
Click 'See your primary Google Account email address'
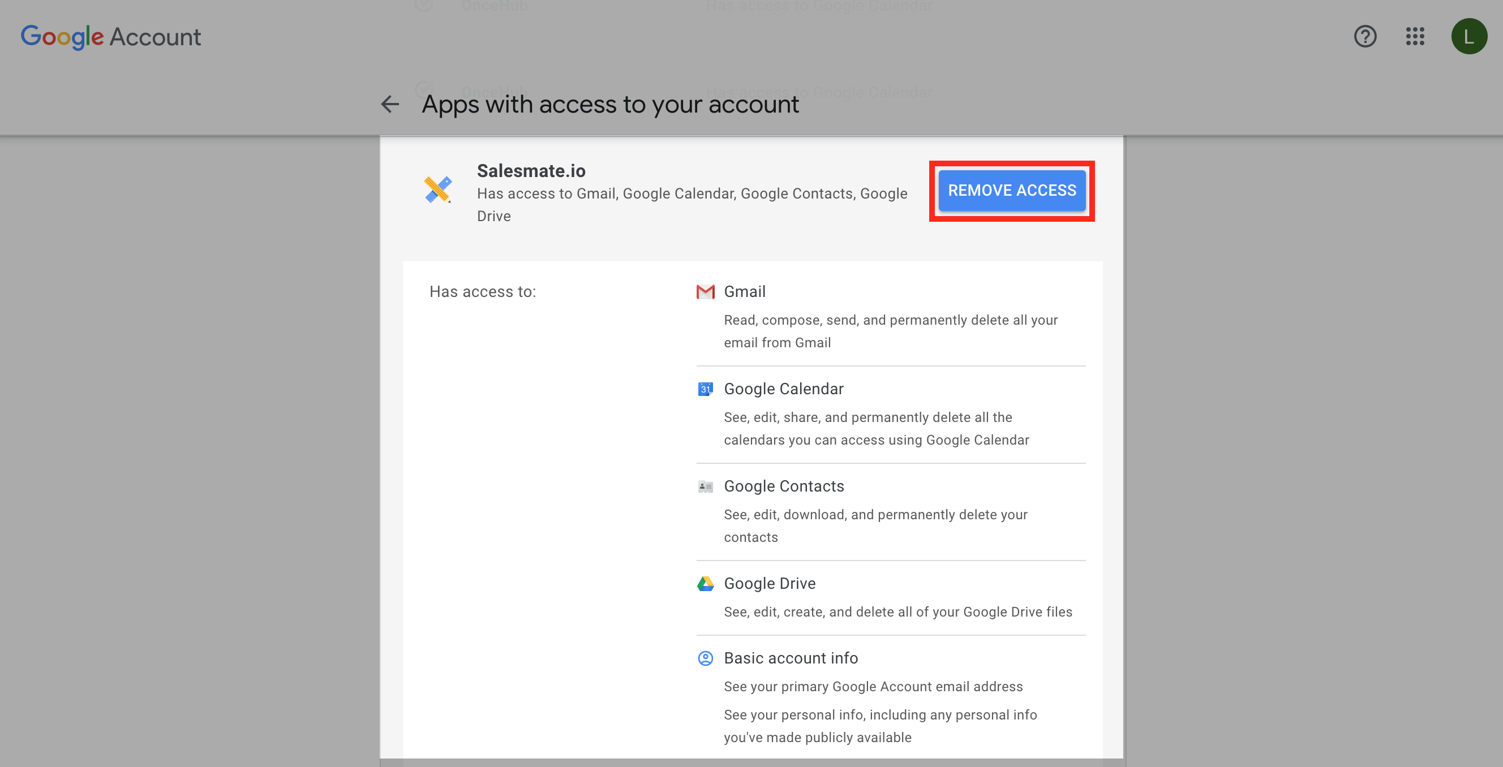tap(873, 687)
